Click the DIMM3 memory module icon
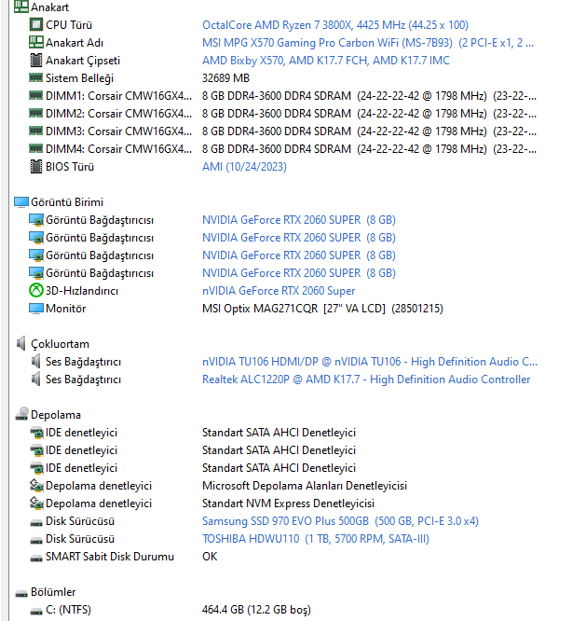This screenshot has height=621, width=572. [36, 131]
